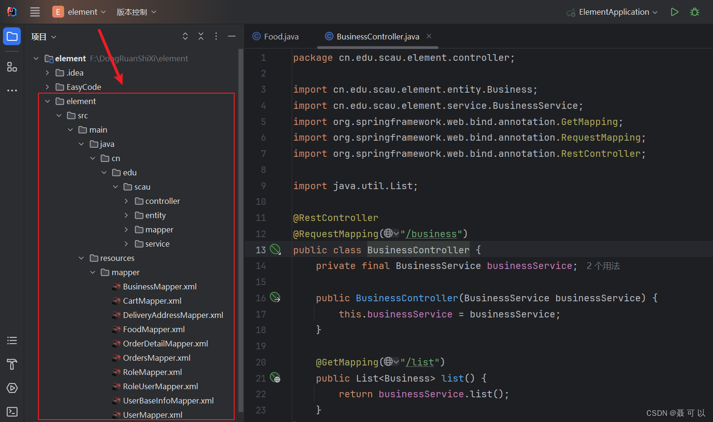Image resolution: width=713 pixels, height=422 pixels.
Task: Expand the controller package
Action: click(x=126, y=201)
